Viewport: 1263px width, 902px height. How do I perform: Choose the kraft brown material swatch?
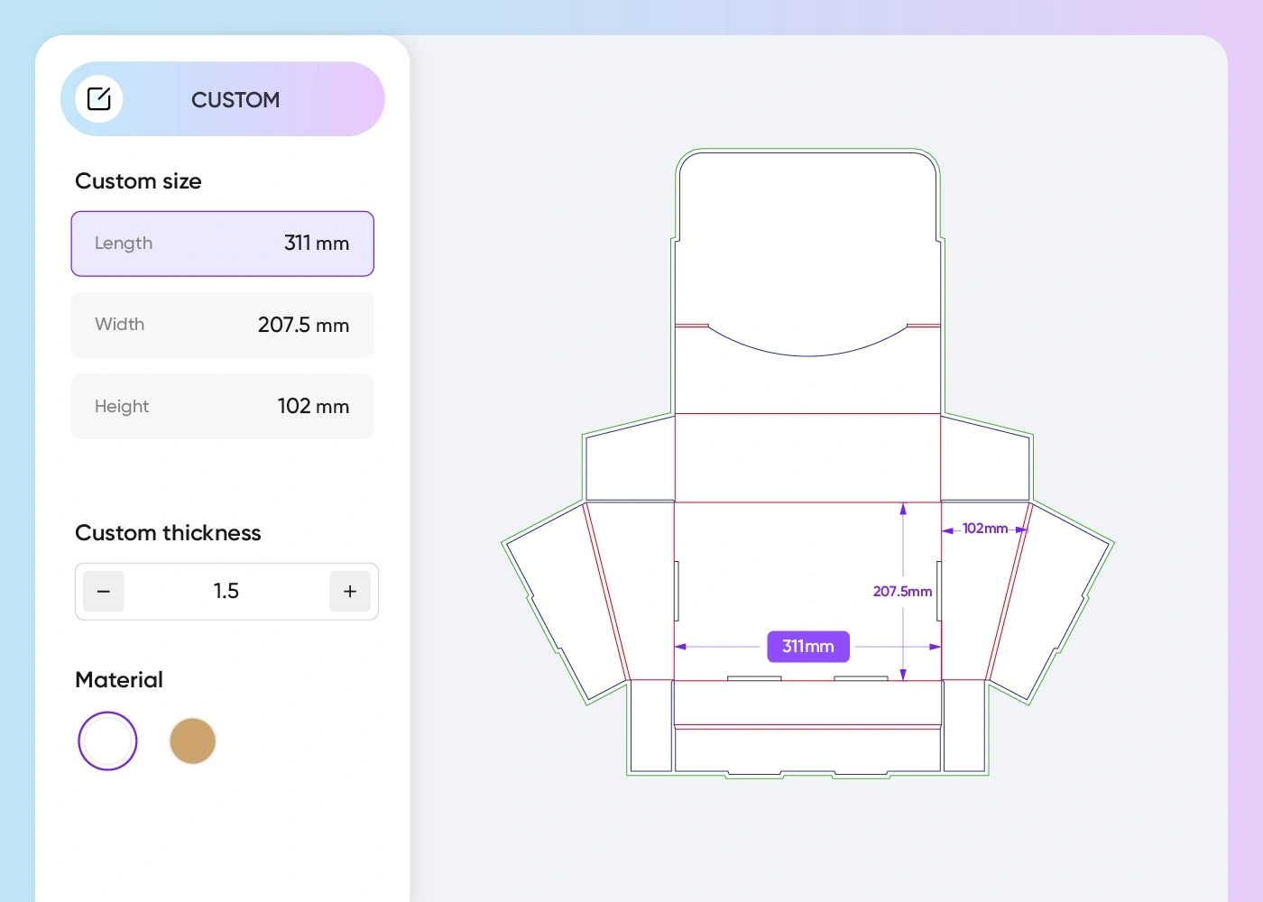pos(192,741)
